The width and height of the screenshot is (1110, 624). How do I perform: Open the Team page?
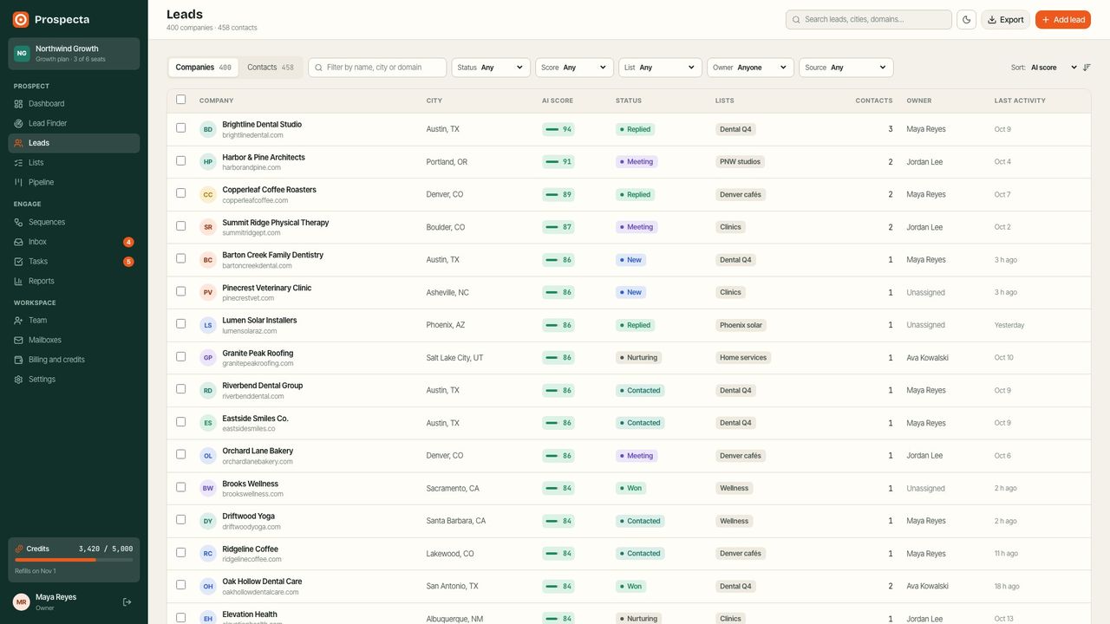coord(74,321)
